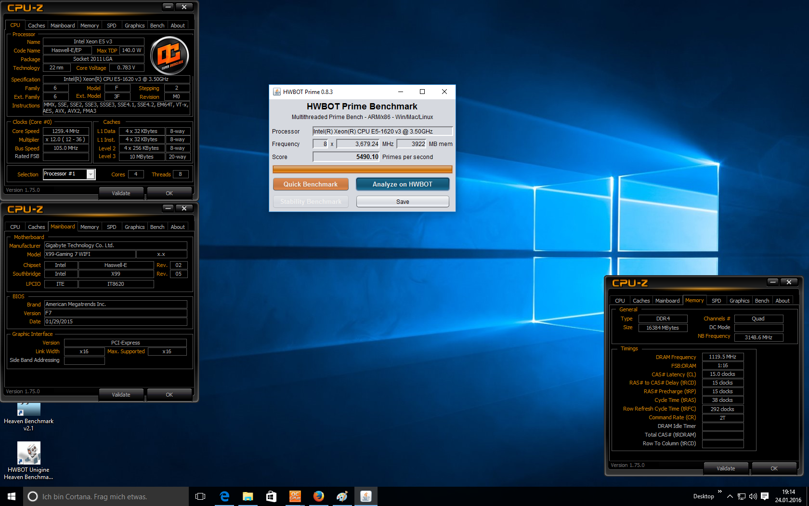Click BIOS date 01/29/2015
Image resolution: width=809 pixels, height=506 pixels.
[116, 322]
